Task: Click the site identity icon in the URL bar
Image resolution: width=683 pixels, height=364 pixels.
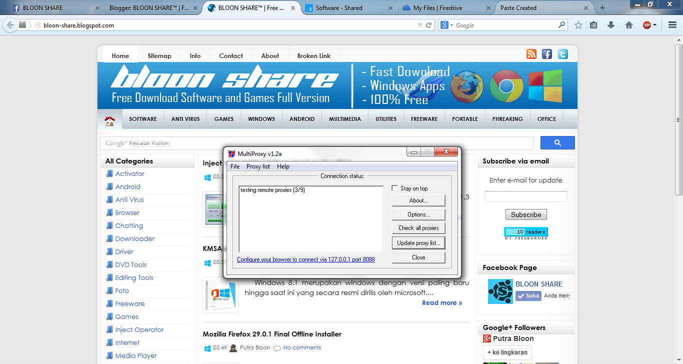Action: tap(37, 25)
